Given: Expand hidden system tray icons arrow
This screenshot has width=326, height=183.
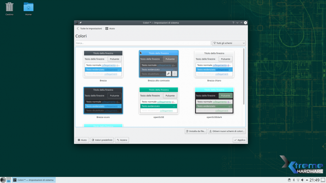Looking at the screenshot, I should [308, 180].
